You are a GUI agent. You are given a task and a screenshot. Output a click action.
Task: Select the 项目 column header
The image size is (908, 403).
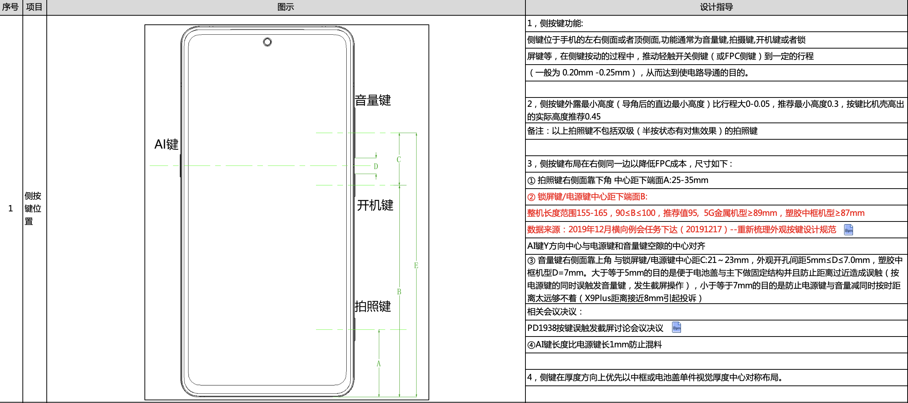point(34,7)
